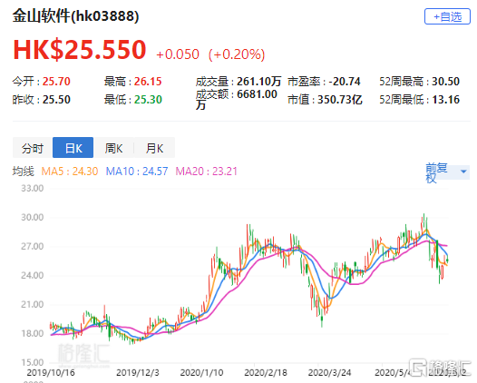The image size is (477, 383).
Task: Click the 2020/3/24 date axis label
Action: coord(329,373)
